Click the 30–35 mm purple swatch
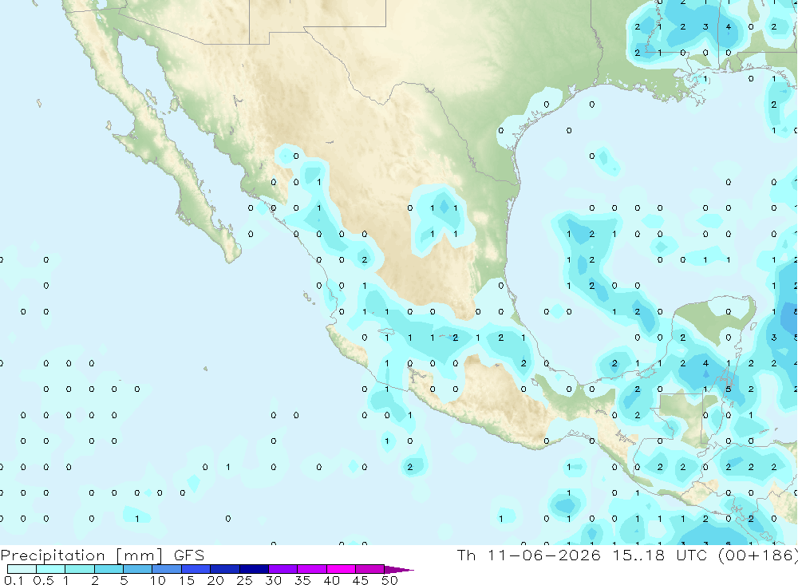Viewport: 798px width, 585px height. tap(283, 569)
